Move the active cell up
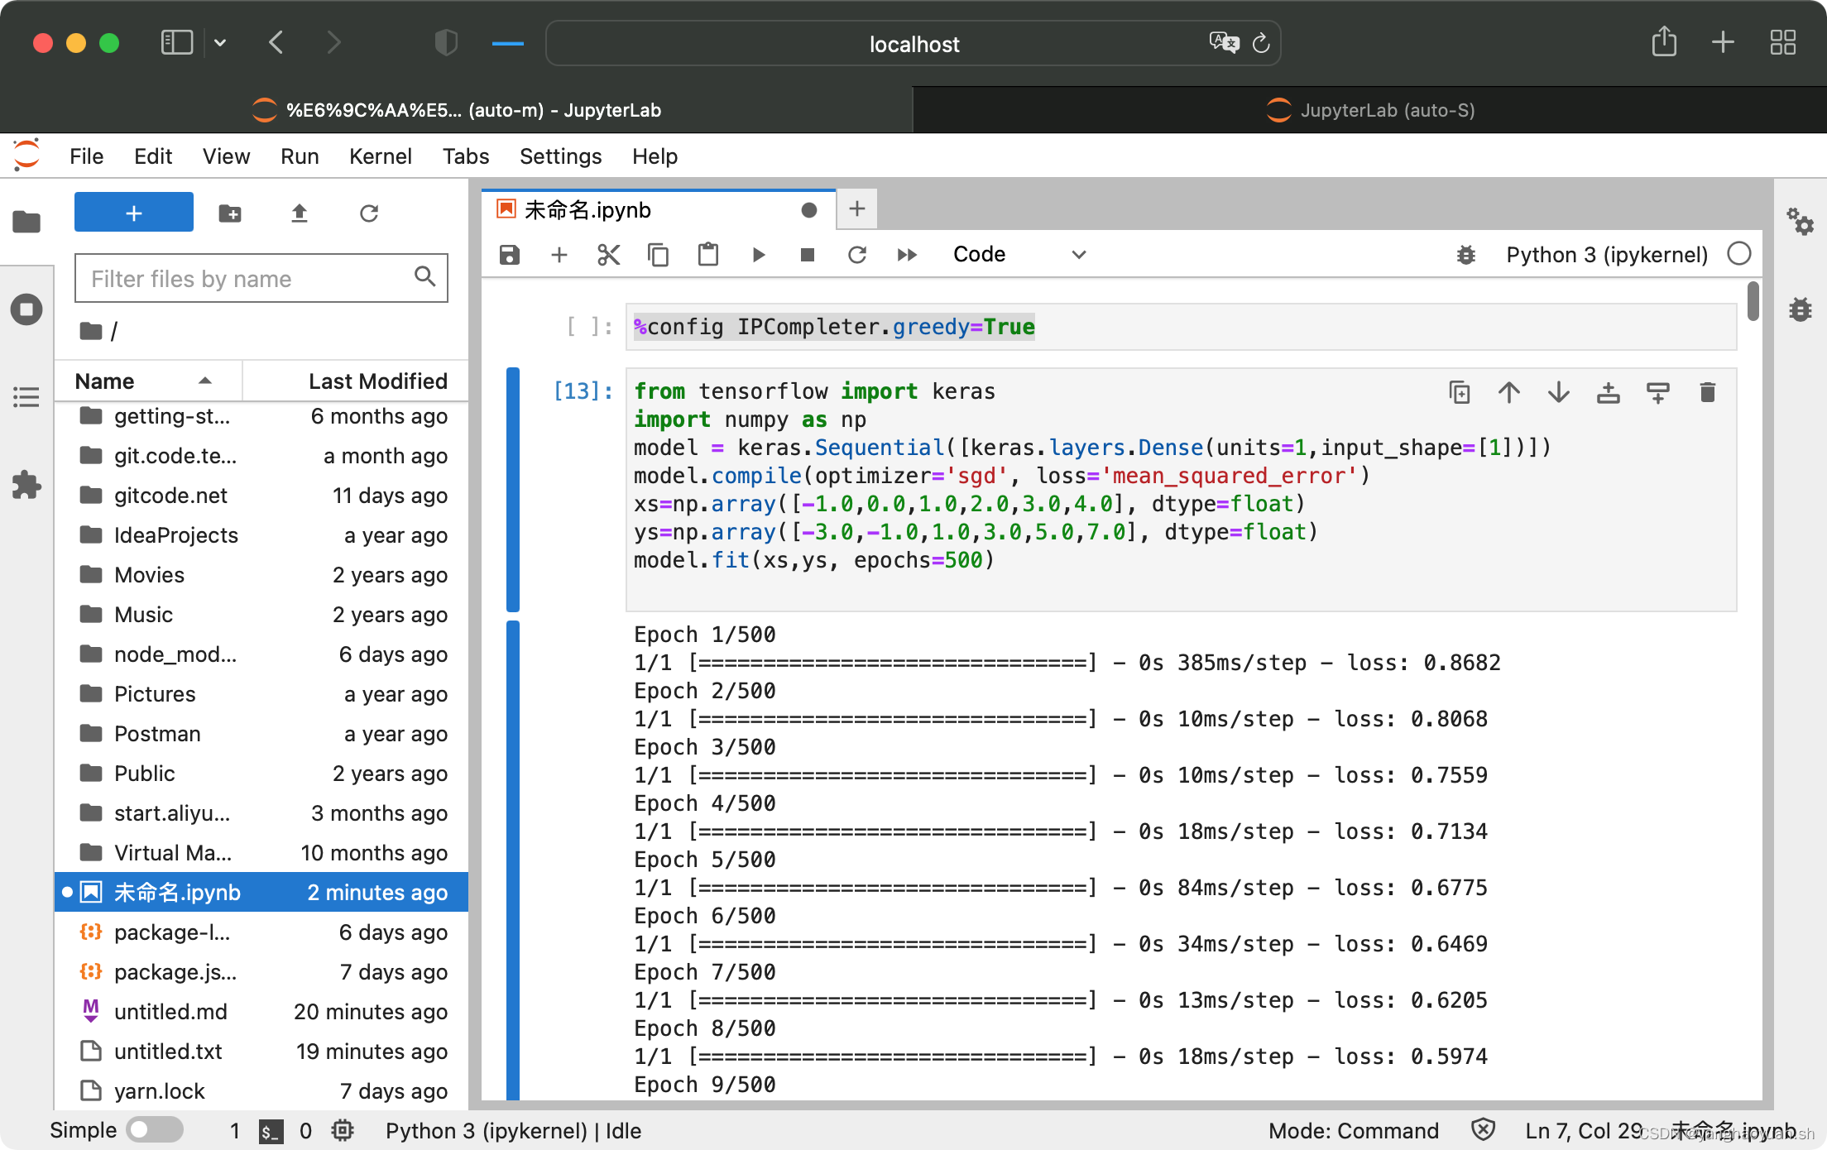Screen dimensions: 1827x1150 coord(1509,392)
